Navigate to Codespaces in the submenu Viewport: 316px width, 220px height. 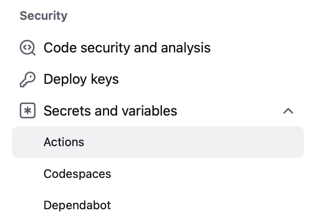[77, 174]
